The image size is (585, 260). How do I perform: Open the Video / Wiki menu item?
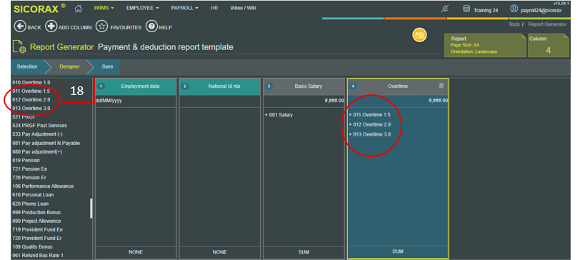244,8
